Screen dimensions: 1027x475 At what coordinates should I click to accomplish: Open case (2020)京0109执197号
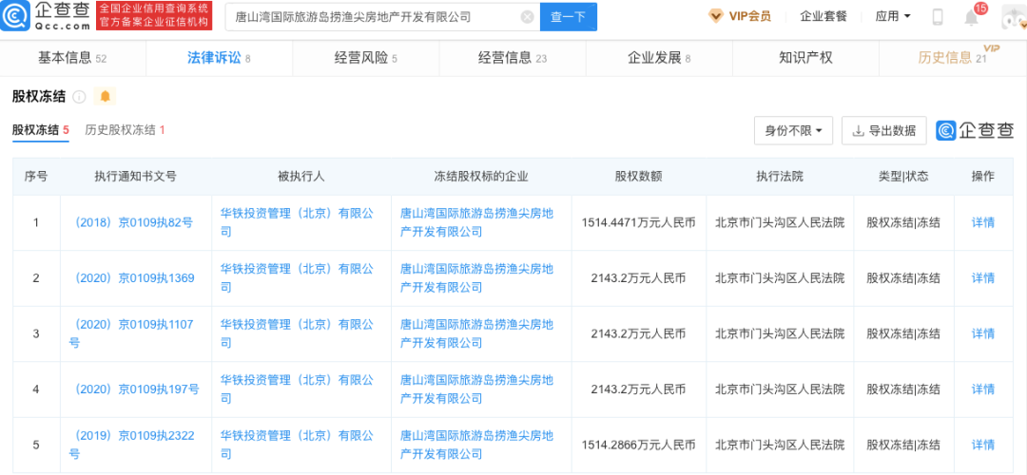point(136,389)
